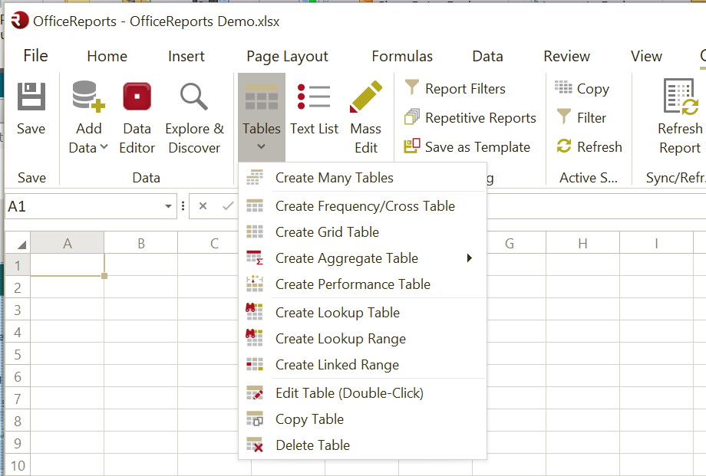Image resolution: width=706 pixels, height=476 pixels.
Task: Click the Report Filters funnel icon
Action: 411,87
